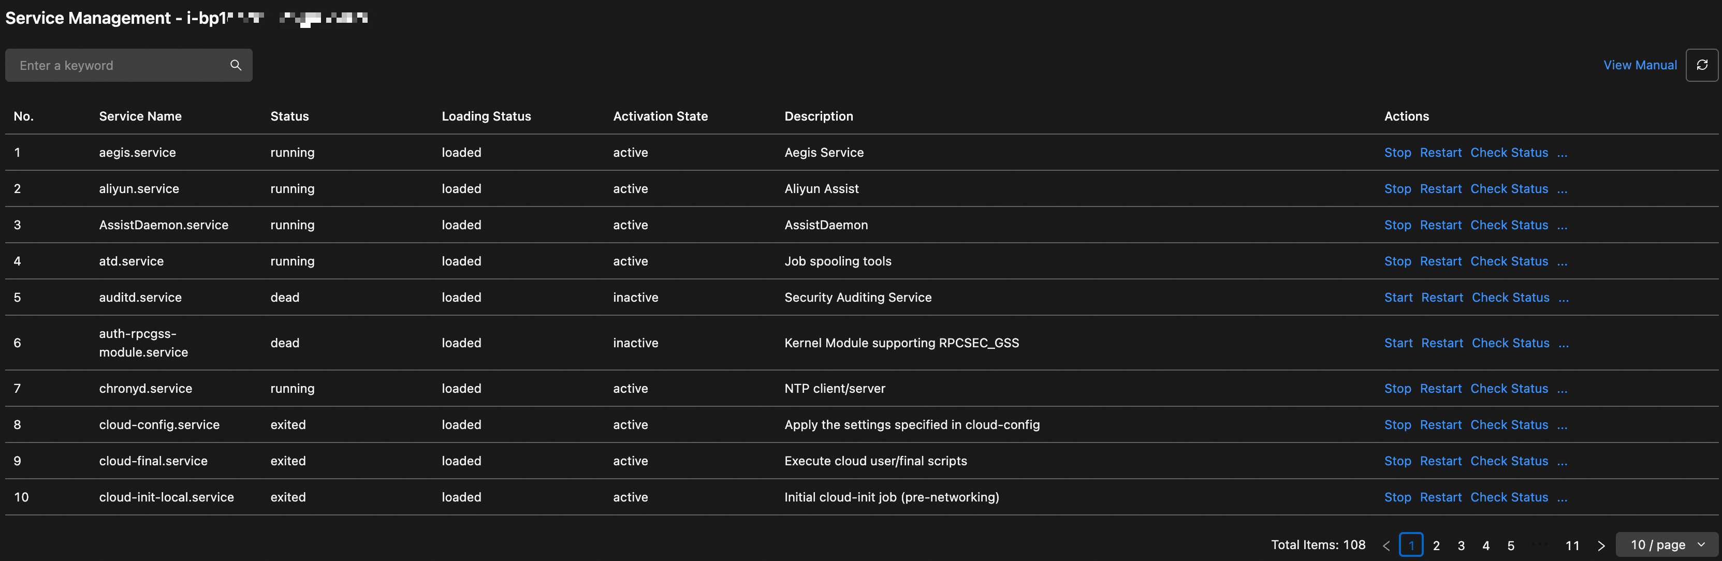Check Status of cloud-config.service
1722x561 pixels.
pos(1509,425)
